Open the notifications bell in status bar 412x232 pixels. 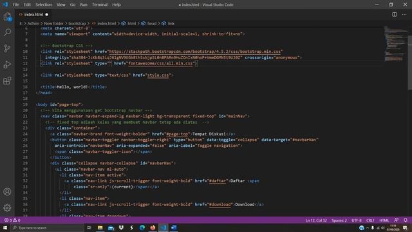pos(406,220)
